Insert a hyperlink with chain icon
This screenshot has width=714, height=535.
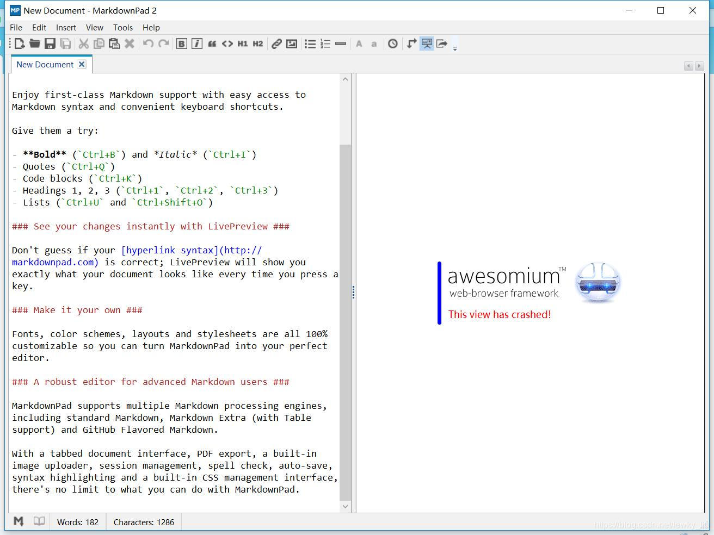click(276, 44)
